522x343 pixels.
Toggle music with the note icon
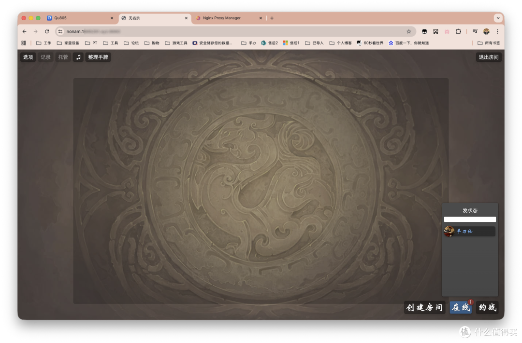(x=78, y=57)
